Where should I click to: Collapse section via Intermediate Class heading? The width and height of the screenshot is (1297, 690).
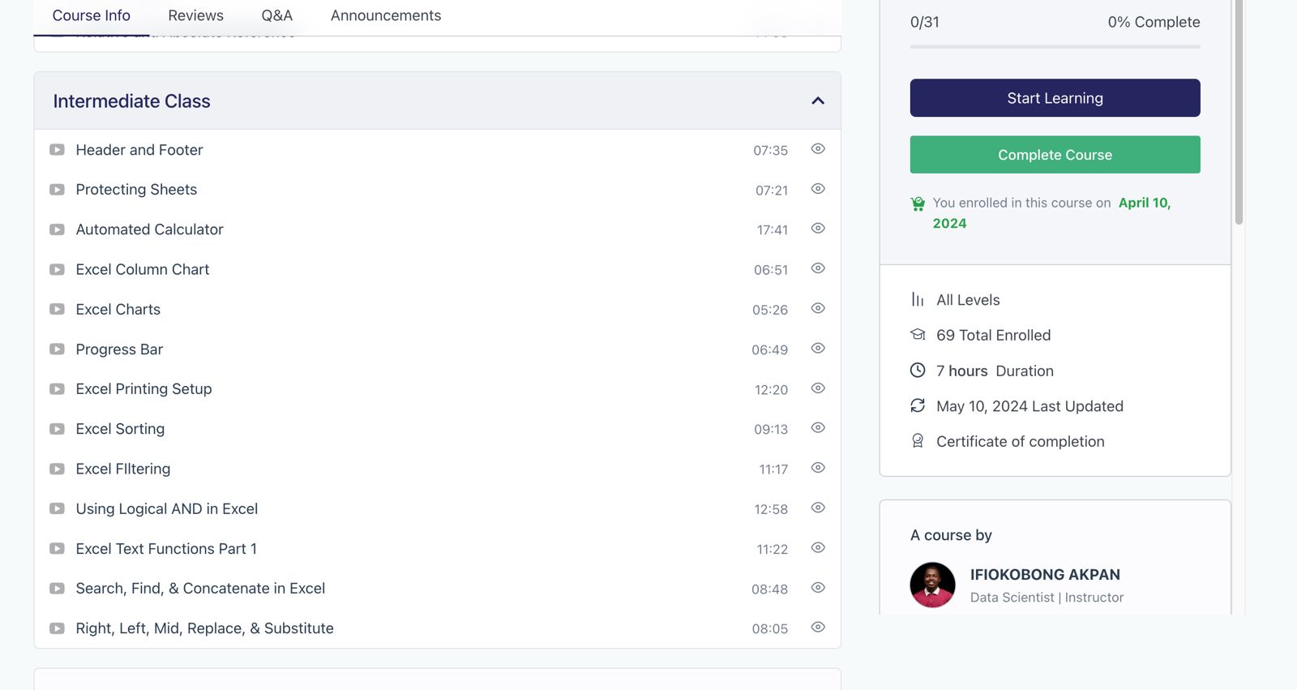(x=131, y=101)
